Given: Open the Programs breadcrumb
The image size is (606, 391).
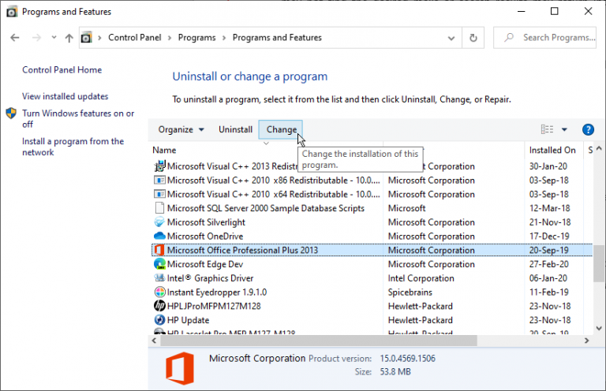Looking at the screenshot, I should coord(196,37).
